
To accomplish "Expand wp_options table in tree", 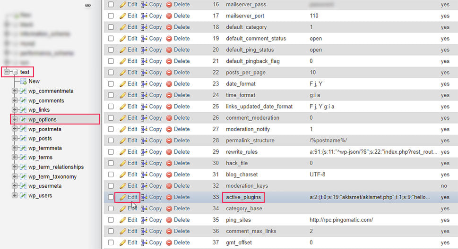I will pos(14,119).
